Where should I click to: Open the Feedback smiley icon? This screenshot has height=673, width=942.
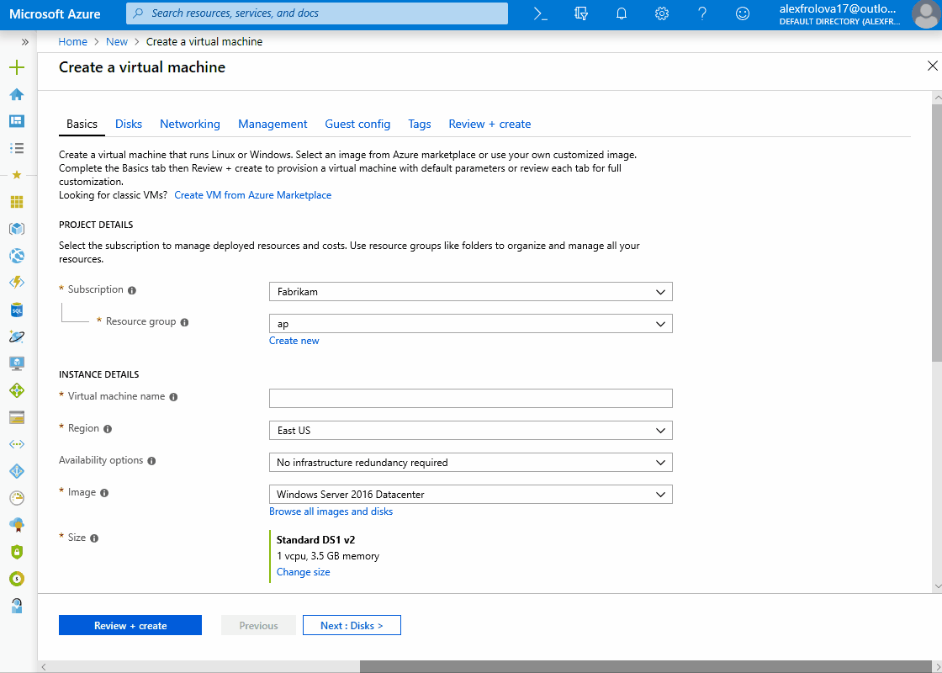pyautogui.click(x=744, y=13)
